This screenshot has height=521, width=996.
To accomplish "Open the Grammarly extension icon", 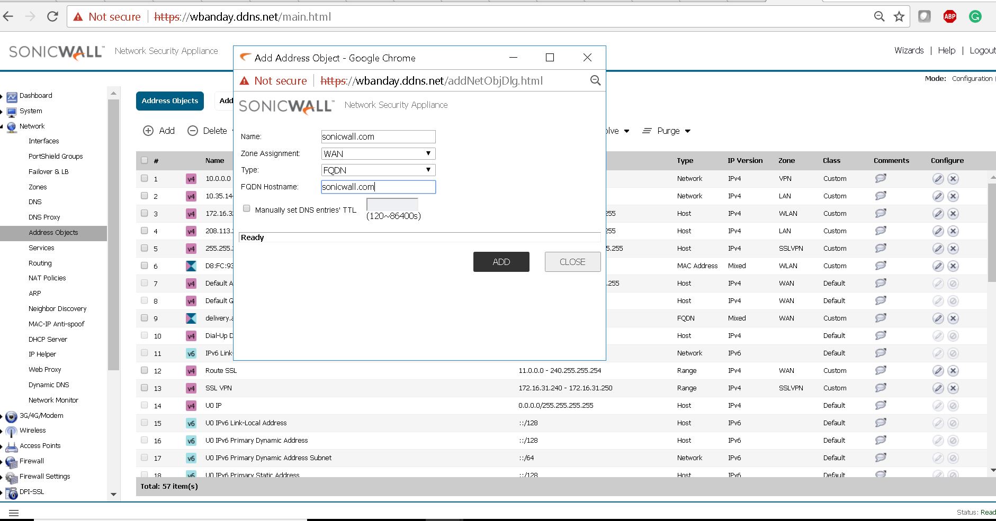I will [x=975, y=16].
